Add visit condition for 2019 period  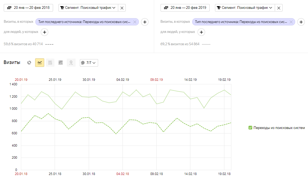[301, 22]
